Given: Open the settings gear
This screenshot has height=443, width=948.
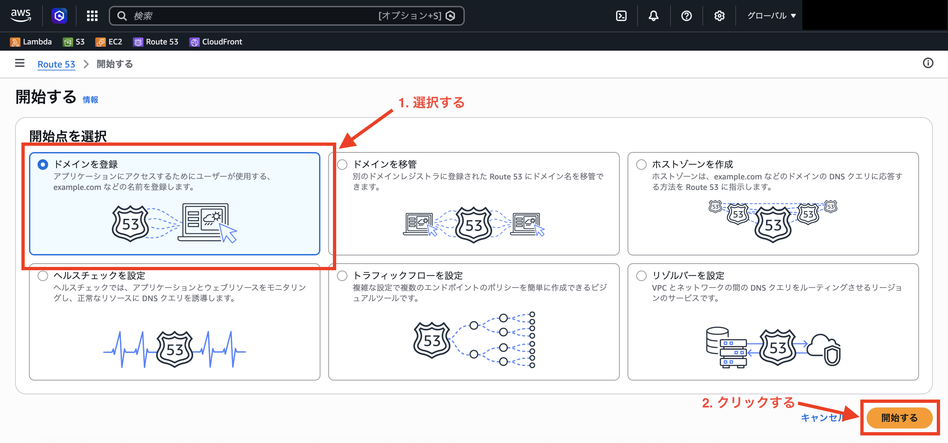Looking at the screenshot, I should [720, 16].
